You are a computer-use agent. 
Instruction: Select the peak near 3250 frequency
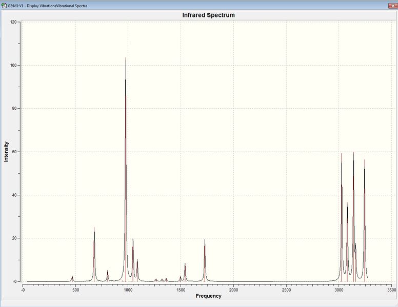click(x=365, y=220)
